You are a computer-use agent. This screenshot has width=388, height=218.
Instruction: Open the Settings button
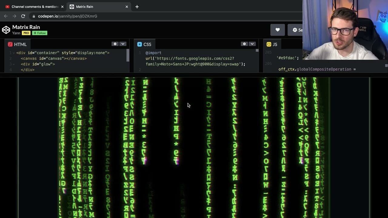click(x=296, y=30)
